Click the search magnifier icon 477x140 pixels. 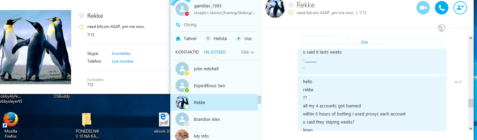(x=178, y=25)
